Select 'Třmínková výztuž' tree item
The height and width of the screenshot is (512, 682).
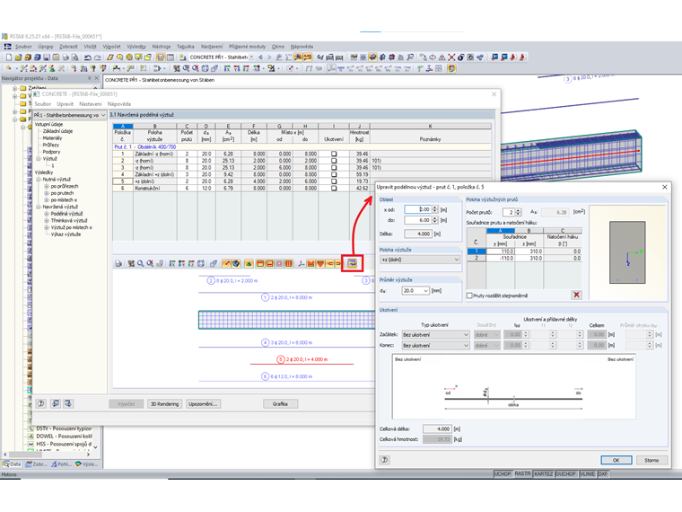[x=69, y=221]
